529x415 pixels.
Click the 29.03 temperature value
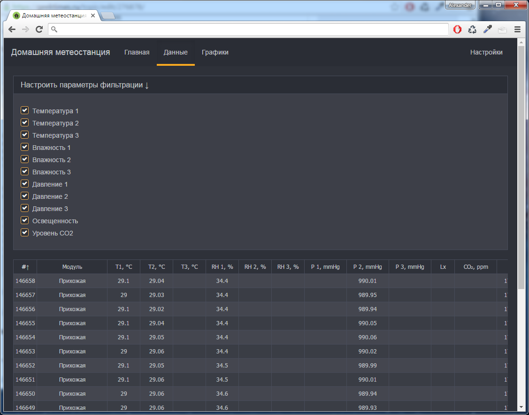(x=157, y=295)
